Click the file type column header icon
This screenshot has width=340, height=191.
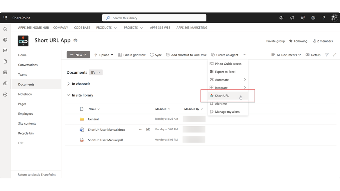point(82,109)
